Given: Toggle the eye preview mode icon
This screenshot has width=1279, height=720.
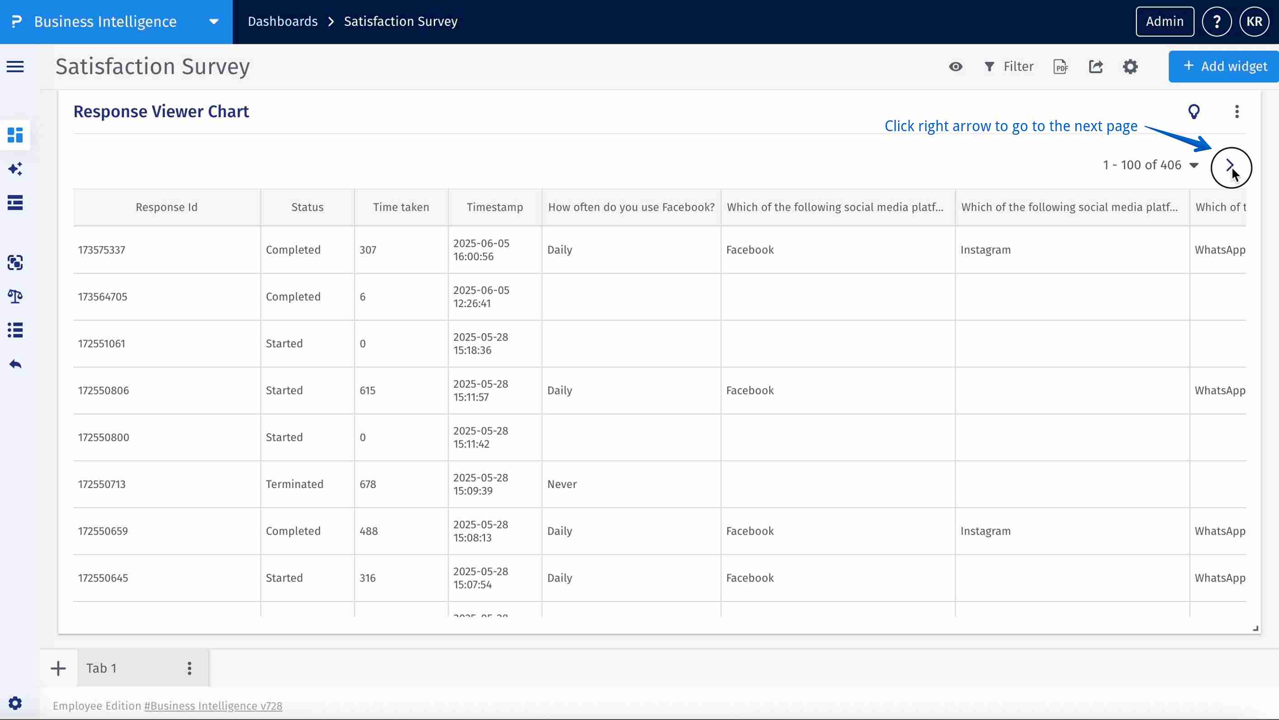Looking at the screenshot, I should click(955, 66).
